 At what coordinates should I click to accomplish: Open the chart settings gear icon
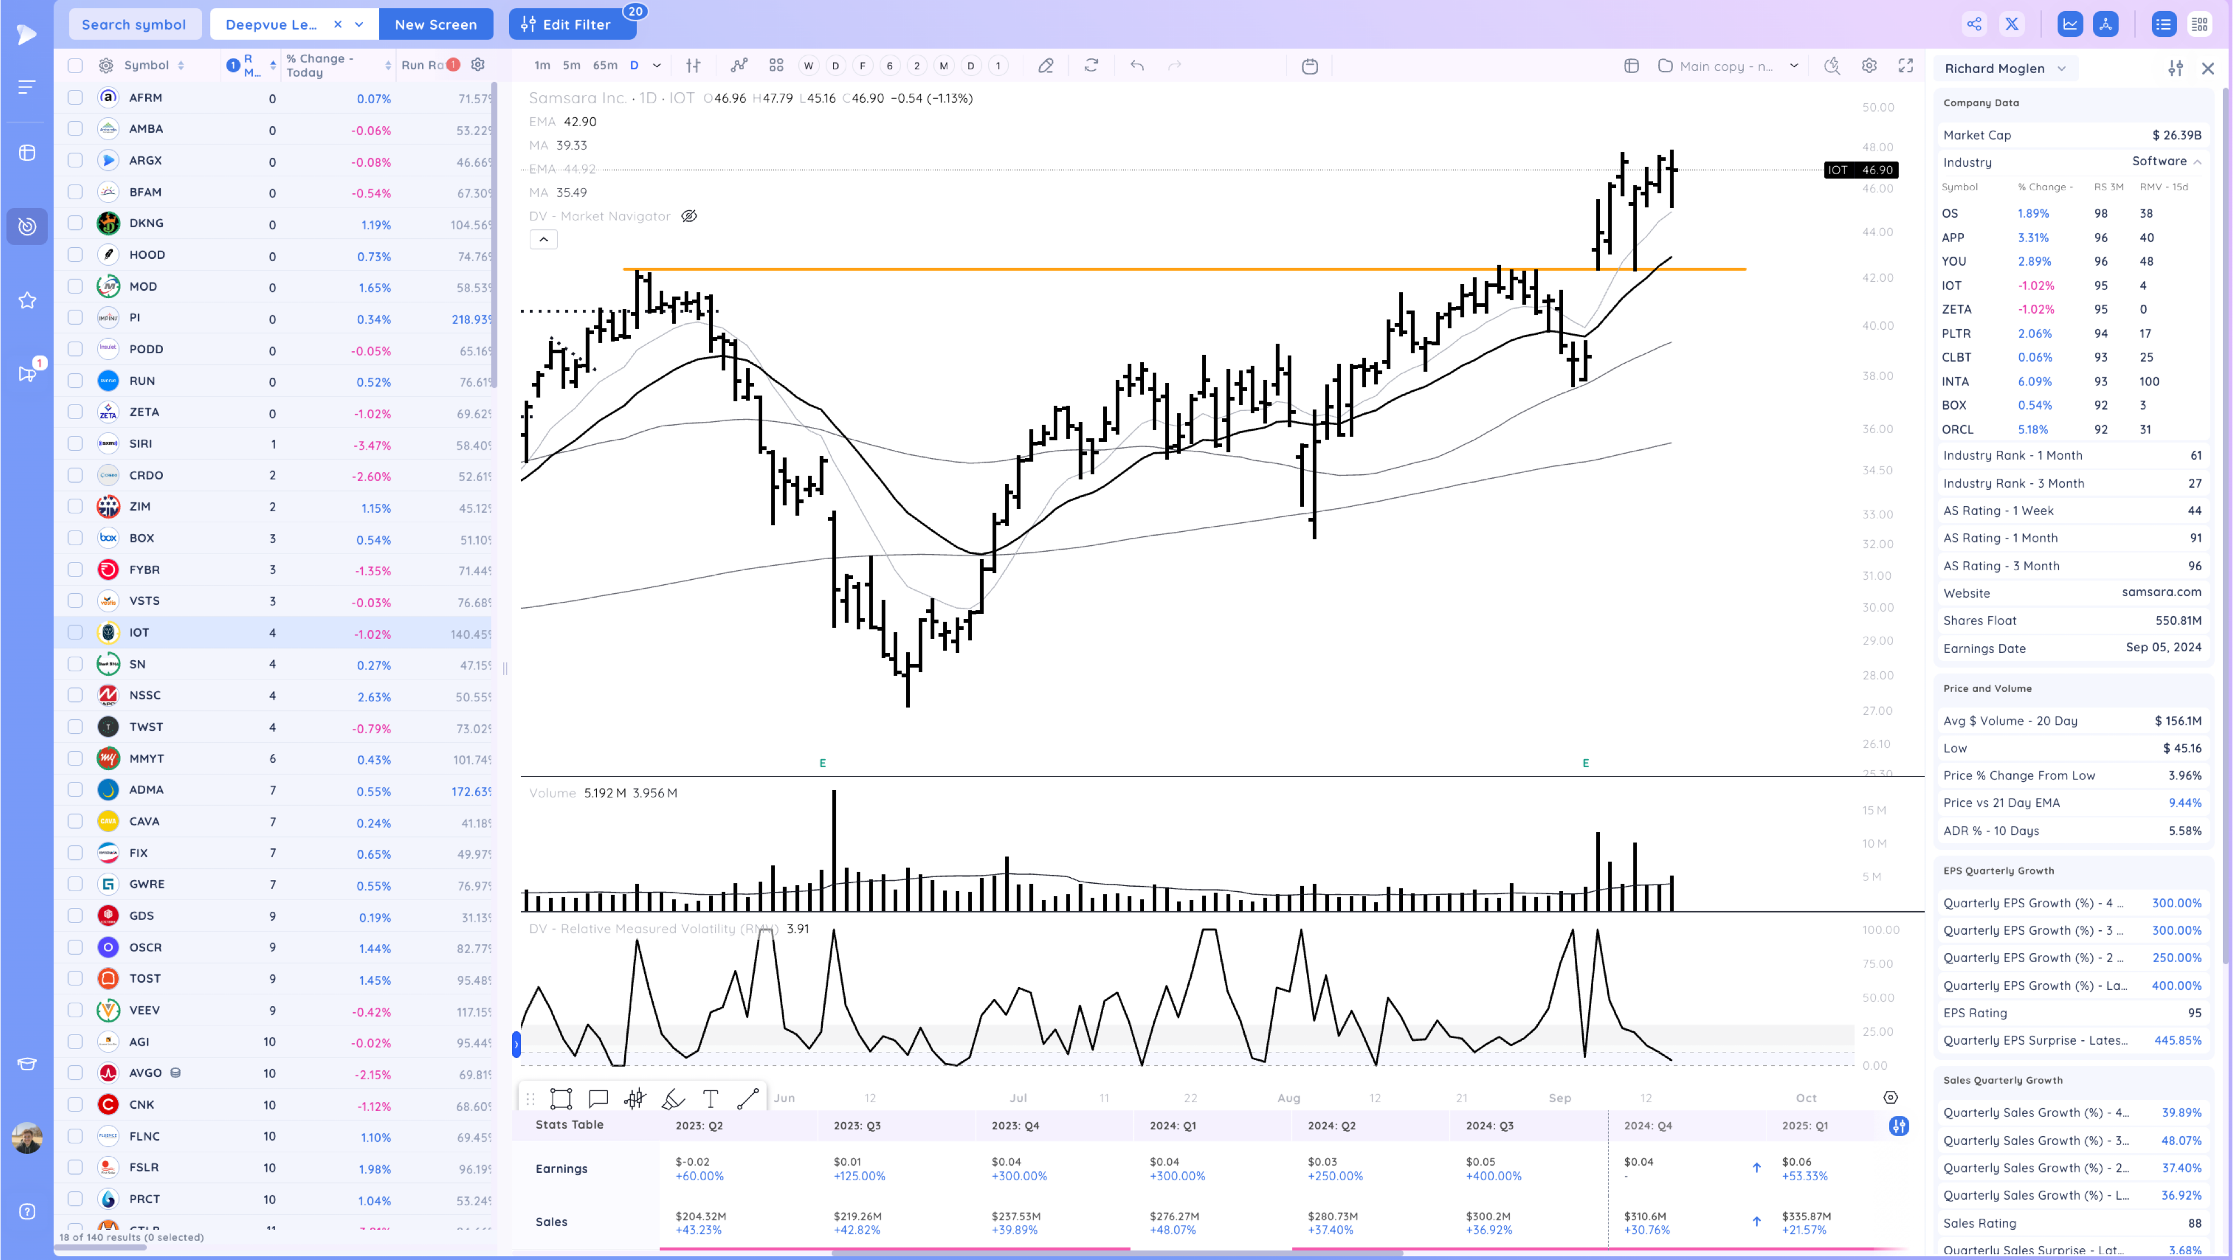pos(1869,66)
